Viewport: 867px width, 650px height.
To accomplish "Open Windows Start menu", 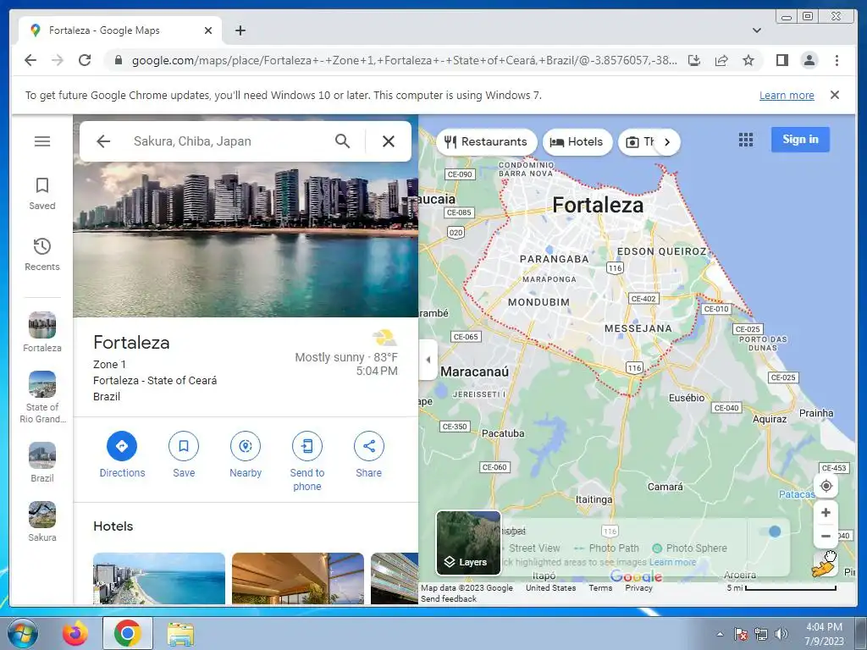I will (x=22, y=633).
